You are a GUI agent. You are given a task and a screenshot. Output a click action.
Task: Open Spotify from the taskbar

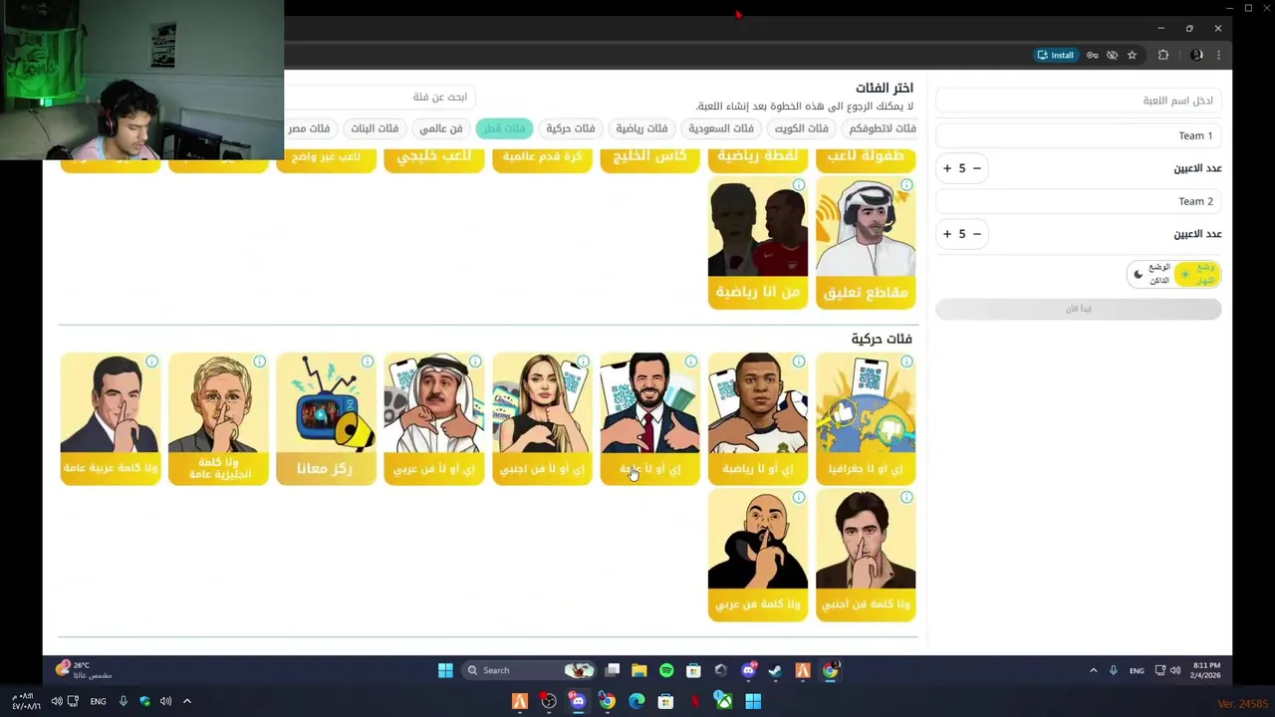666,670
